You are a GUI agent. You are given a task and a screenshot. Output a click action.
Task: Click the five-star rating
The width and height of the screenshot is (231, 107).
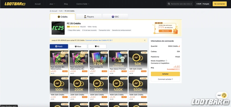pyautogui.click(x=75, y=27)
